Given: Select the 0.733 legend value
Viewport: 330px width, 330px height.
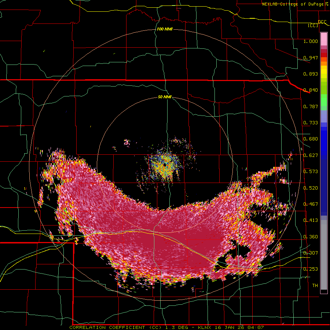Looking at the screenshot, I should click(311, 123).
